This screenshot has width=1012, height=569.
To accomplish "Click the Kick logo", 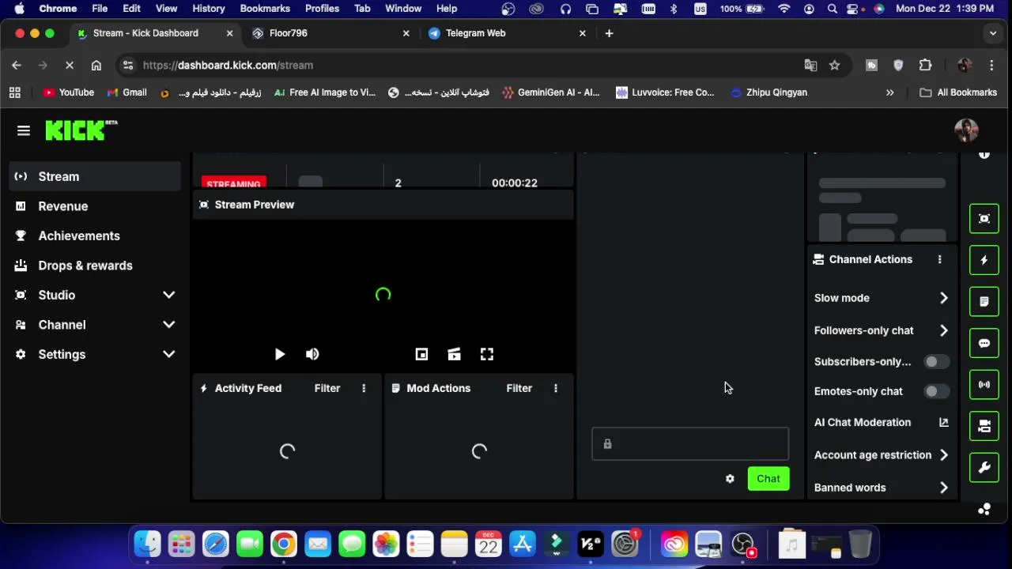I will [x=81, y=130].
